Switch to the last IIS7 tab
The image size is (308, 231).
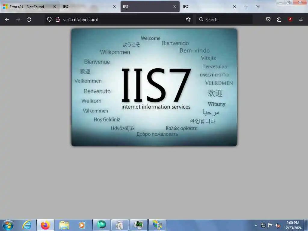[210, 7]
